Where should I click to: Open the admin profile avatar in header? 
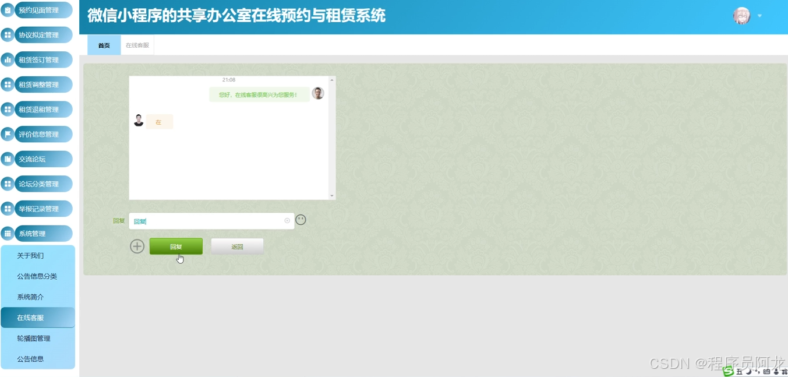[x=741, y=16]
